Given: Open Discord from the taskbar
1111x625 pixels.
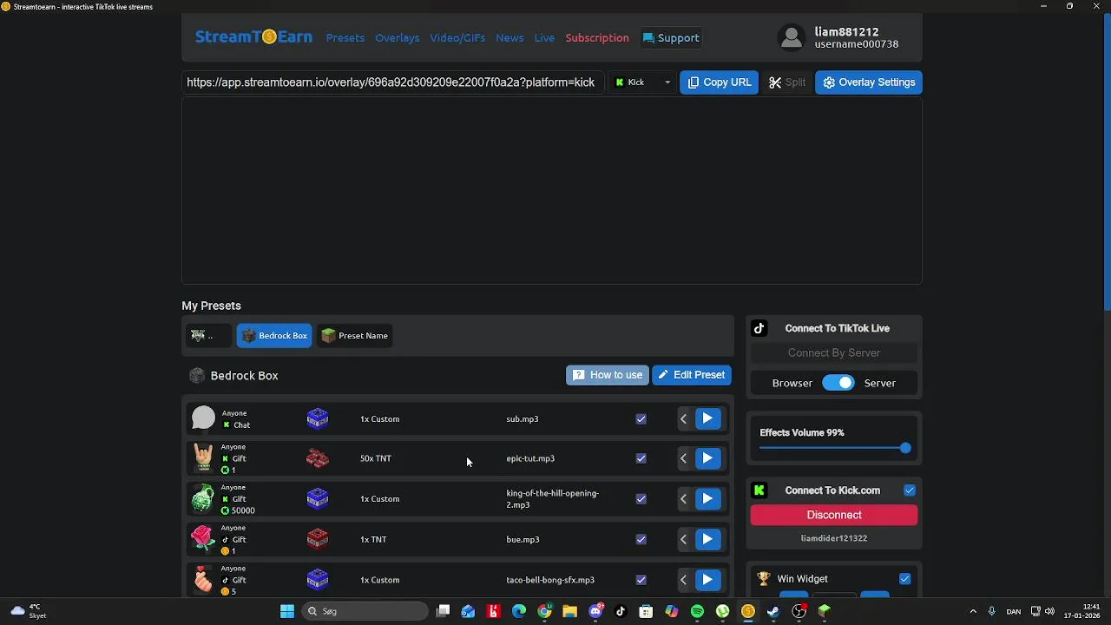Looking at the screenshot, I should pos(595,611).
